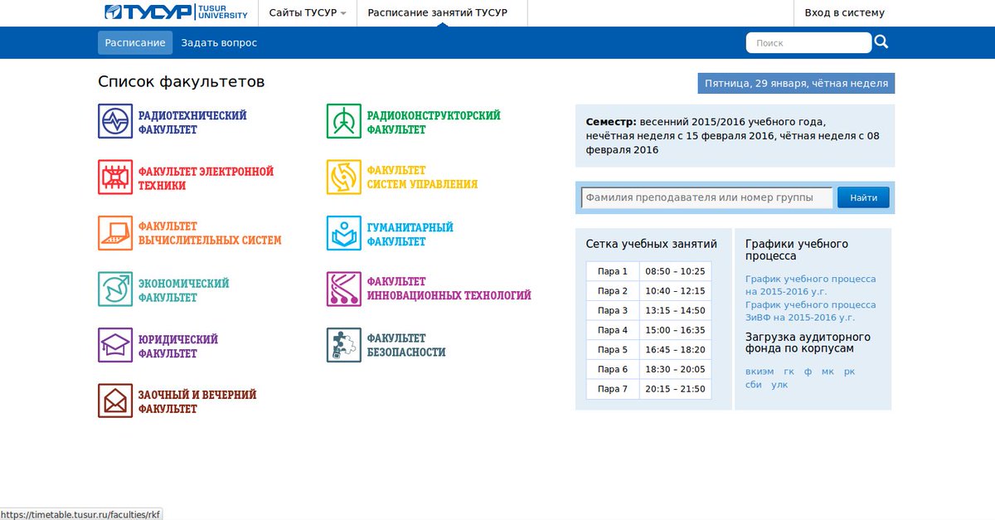Click the 10:40 – 12:15 time cell
The width and height of the screenshot is (995, 520).
(x=675, y=291)
